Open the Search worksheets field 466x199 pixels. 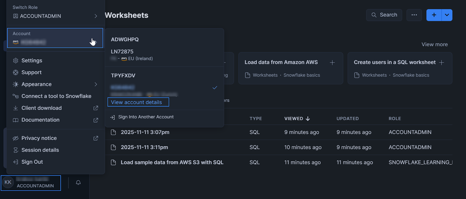click(384, 15)
